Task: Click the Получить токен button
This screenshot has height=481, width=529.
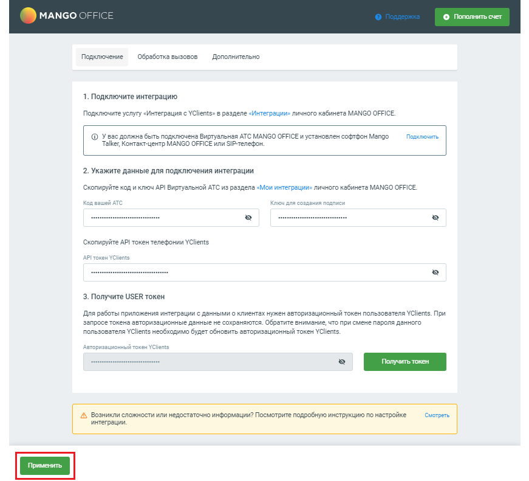Action: [405, 362]
